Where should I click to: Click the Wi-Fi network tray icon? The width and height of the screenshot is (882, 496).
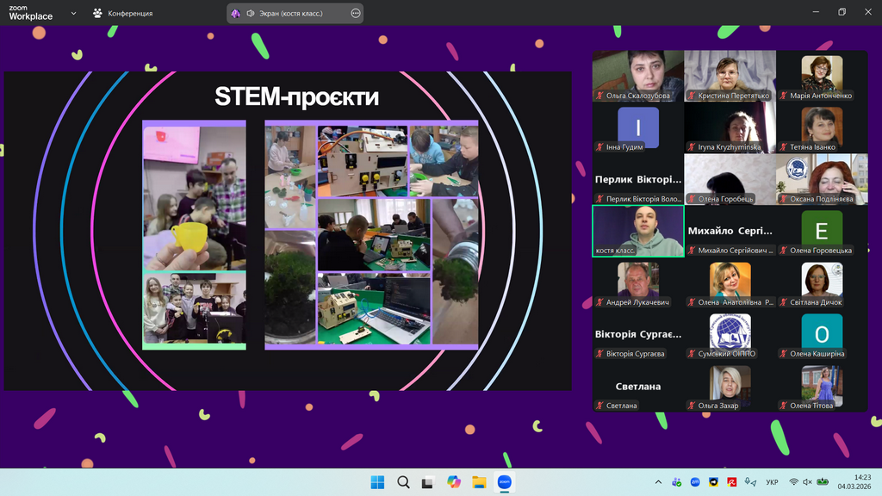[793, 482]
